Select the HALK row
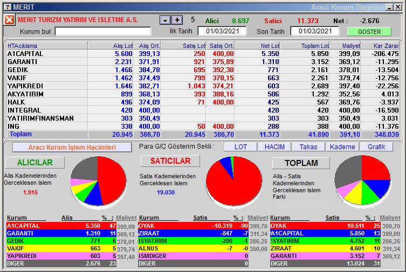 point(203,102)
